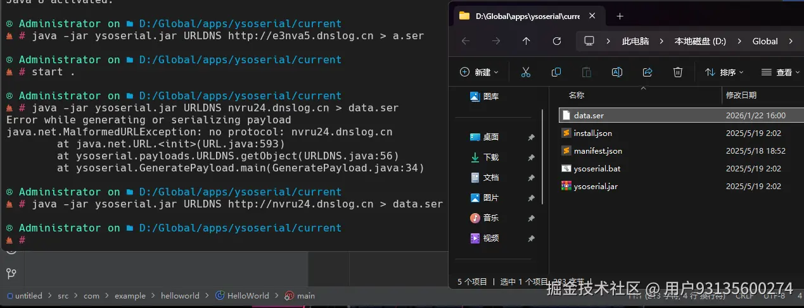Image resolution: width=804 pixels, height=308 pixels.
Task: Click example in the IDE breadcrumb
Action: (130, 295)
